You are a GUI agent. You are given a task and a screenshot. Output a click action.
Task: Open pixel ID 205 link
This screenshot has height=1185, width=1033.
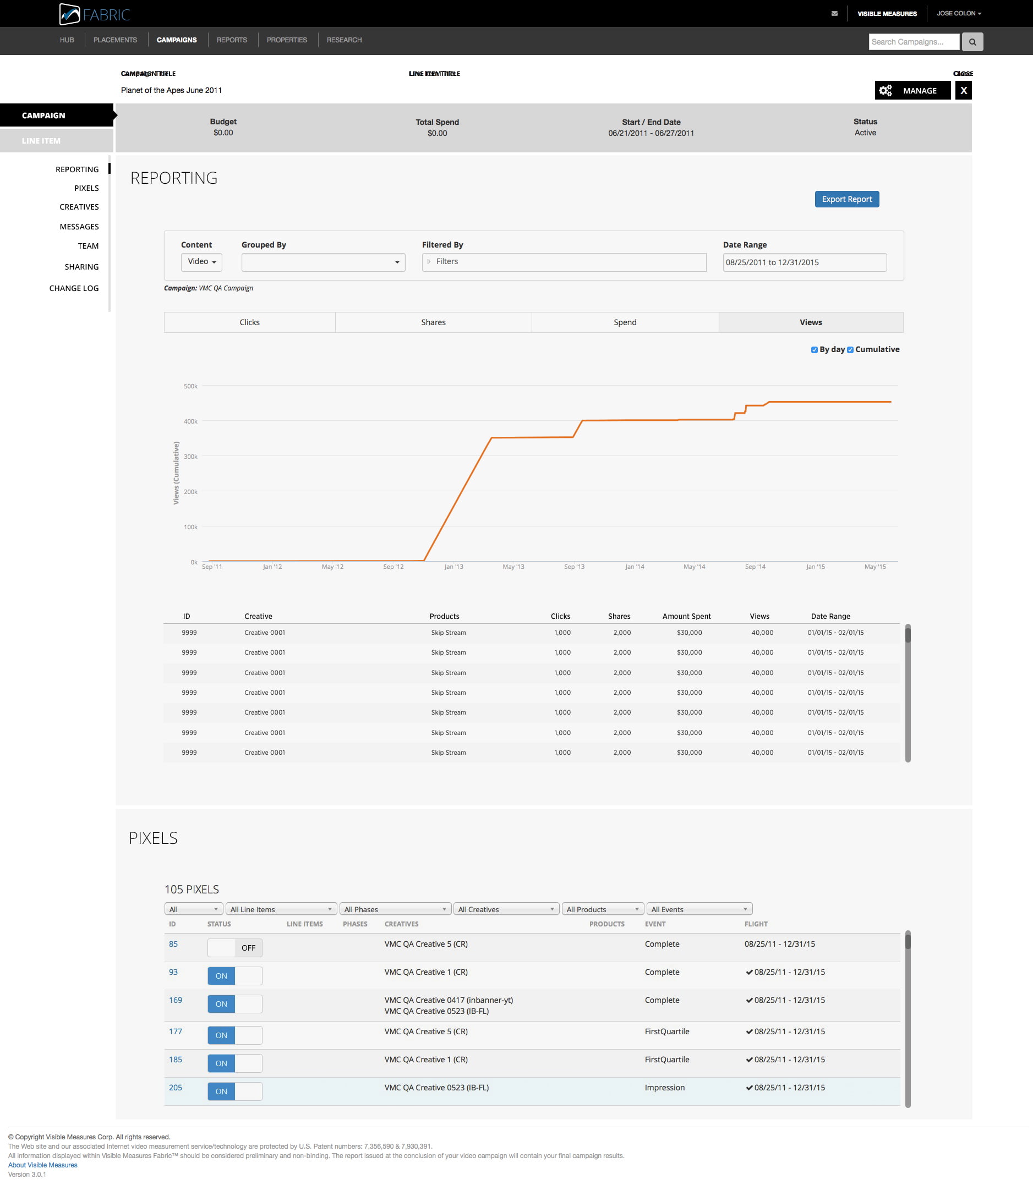click(x=175, y=1088)
